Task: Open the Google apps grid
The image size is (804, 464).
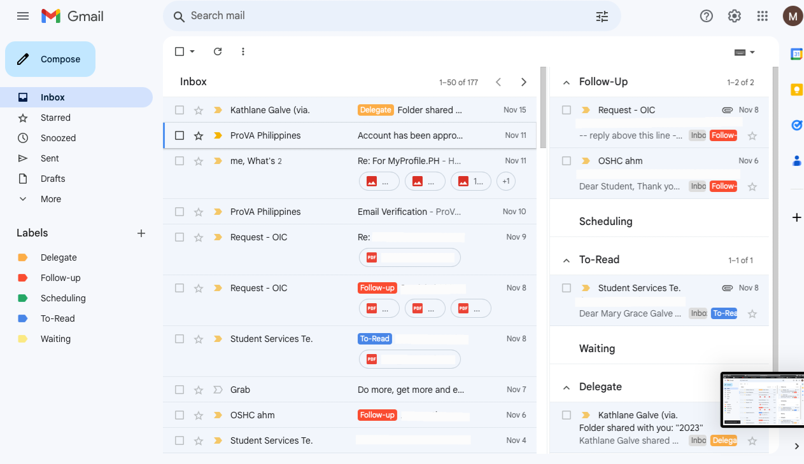Action: (762, 16)
